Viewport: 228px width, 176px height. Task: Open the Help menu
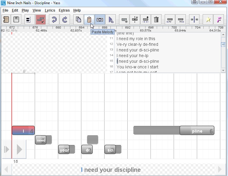click(x=77, y=10)
